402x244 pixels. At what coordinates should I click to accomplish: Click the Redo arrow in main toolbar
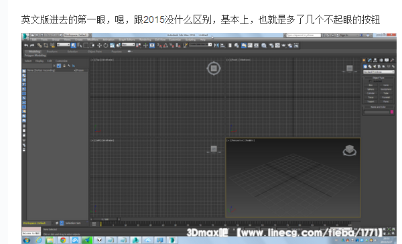[x=32, y=46]
